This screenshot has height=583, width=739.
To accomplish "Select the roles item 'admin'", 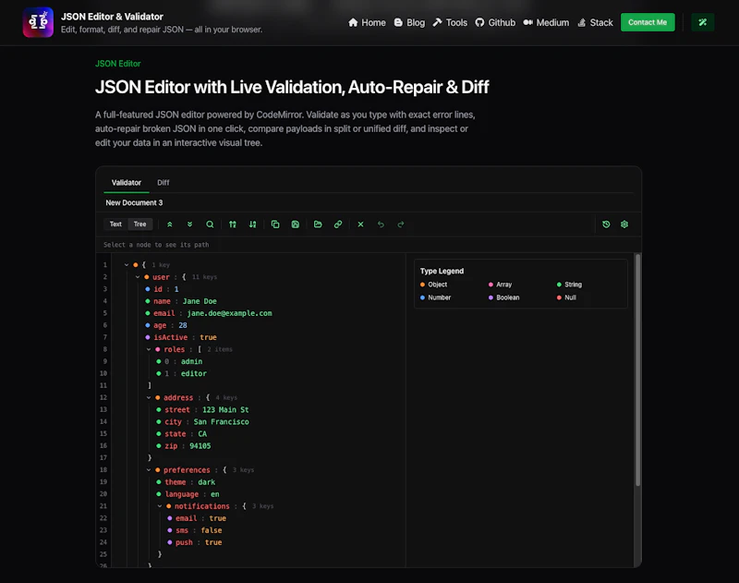I will [179, 361].
